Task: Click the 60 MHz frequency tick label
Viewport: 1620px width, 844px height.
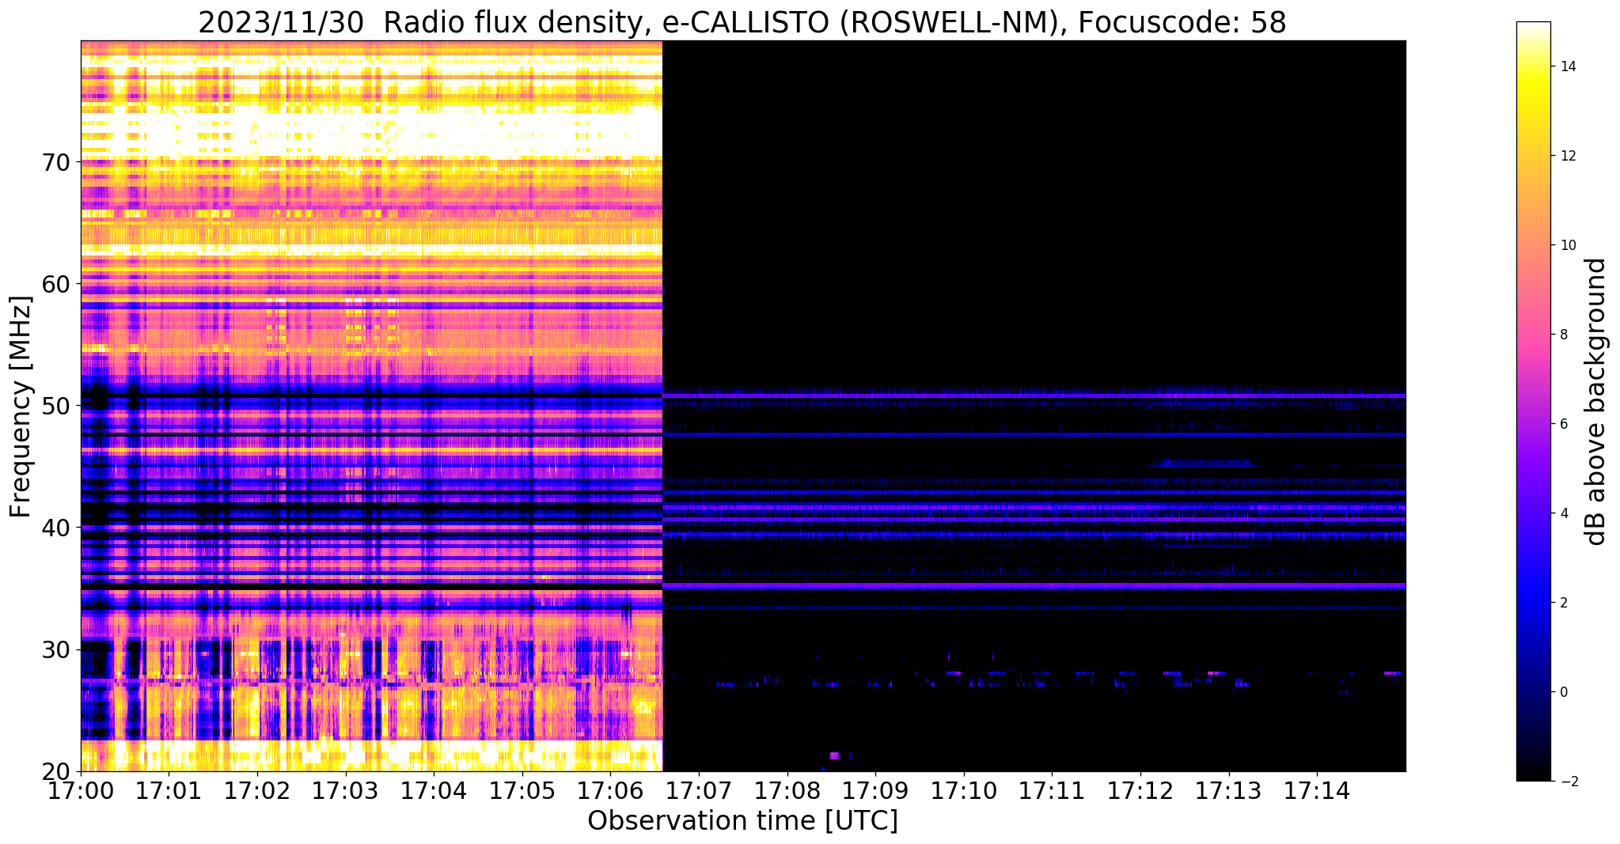Action: [x=55, y=284]
